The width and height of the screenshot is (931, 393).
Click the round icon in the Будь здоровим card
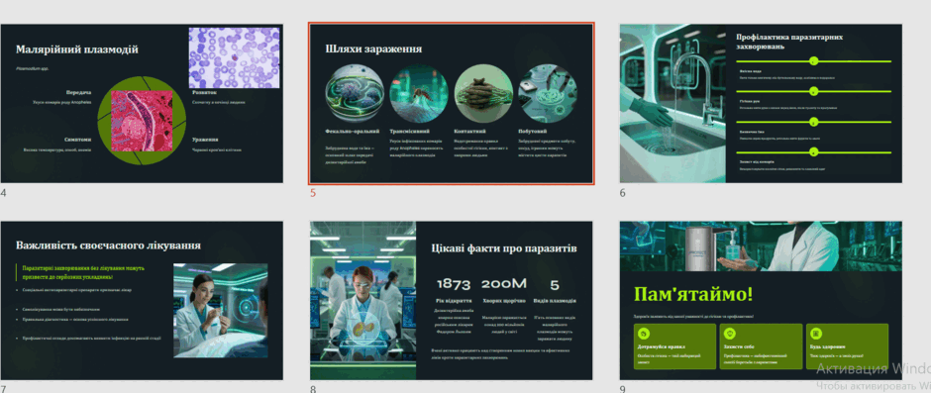pyautogui.click(x=816, y=333)
